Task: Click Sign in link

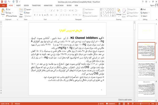Action: coord(152,6)
